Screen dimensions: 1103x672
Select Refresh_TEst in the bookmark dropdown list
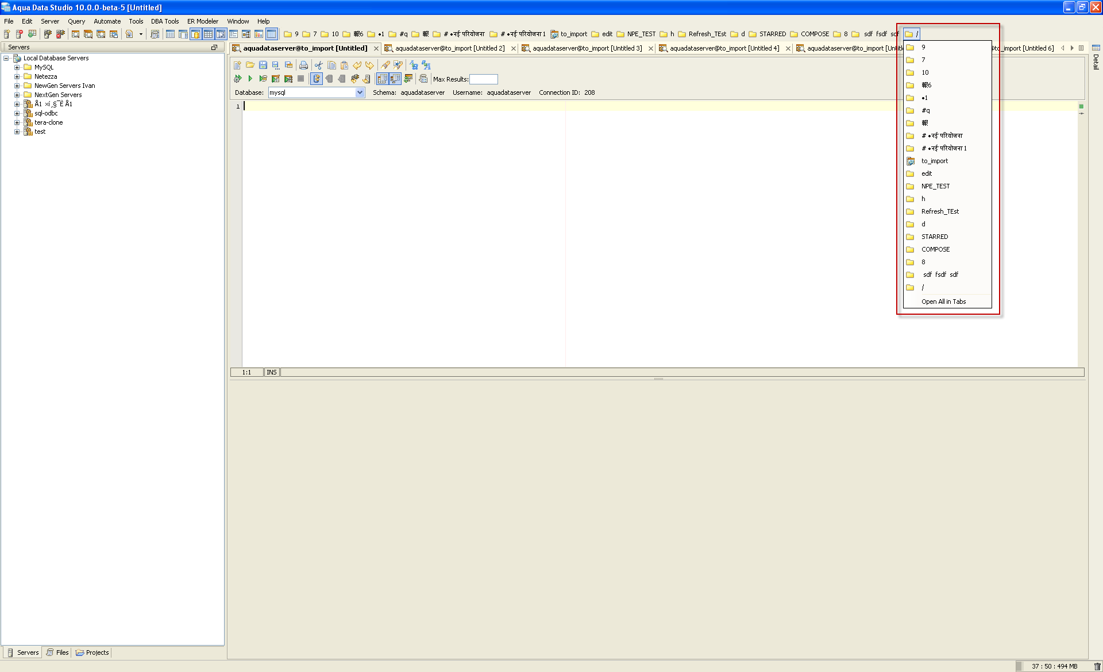(x=940, y=211)
